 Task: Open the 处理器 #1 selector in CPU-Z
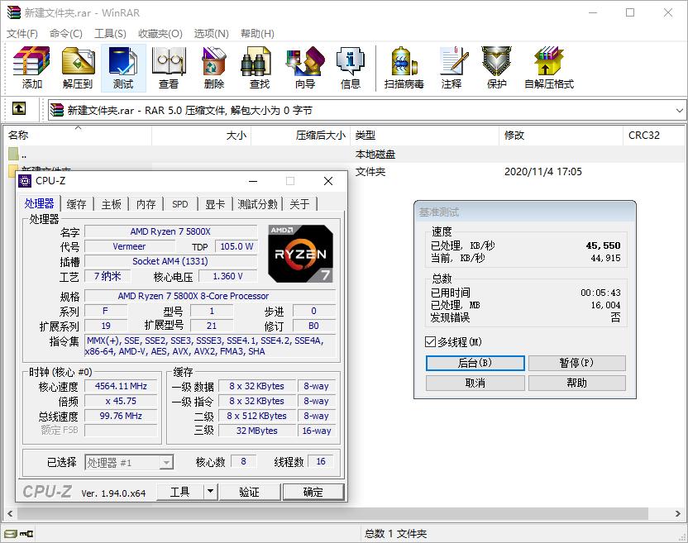coord(165,462)
